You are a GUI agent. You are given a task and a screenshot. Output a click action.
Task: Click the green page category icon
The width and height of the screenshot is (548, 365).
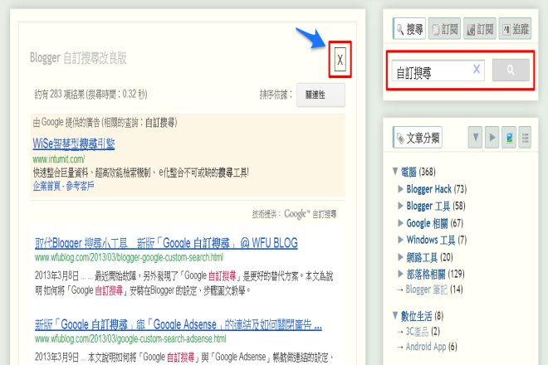(509, 137)
